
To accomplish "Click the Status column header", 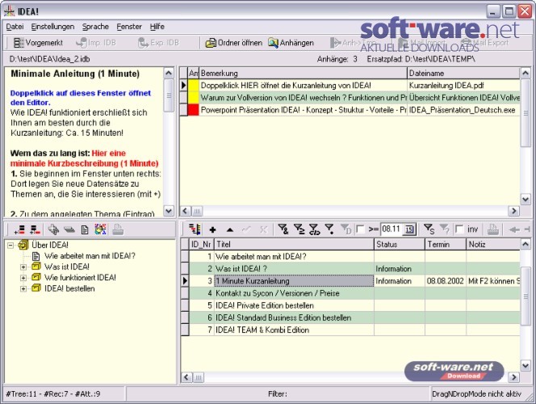I will 400,244.
